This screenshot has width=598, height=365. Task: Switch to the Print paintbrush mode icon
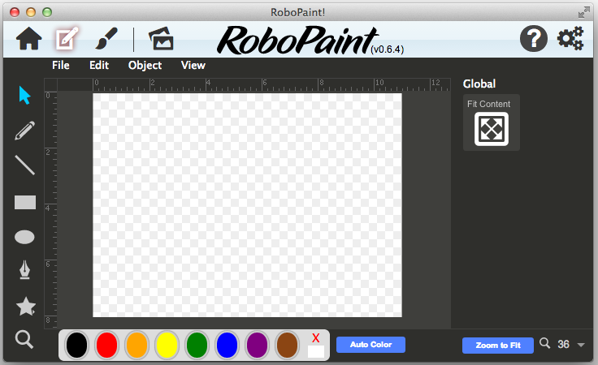tap(106, 38)
